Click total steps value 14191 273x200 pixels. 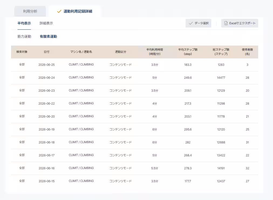221,168
